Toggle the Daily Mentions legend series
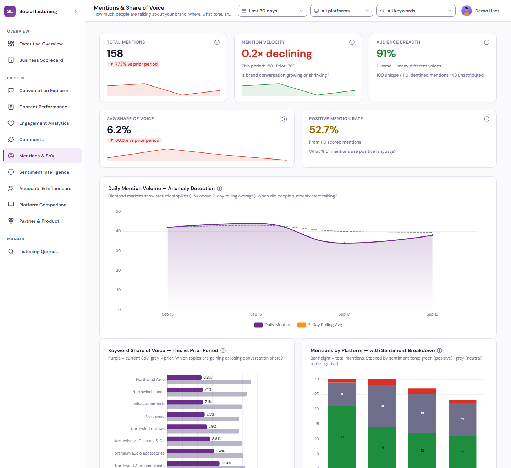The image size is (511, 468). coord(274,325)
